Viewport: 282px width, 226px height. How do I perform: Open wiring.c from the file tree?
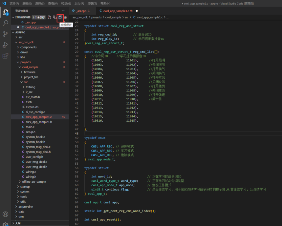[40, 172]
